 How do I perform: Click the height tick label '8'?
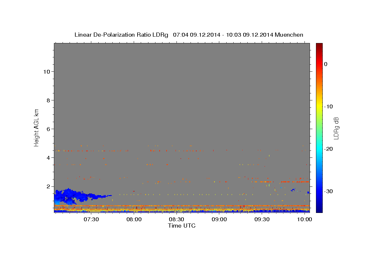49,100
